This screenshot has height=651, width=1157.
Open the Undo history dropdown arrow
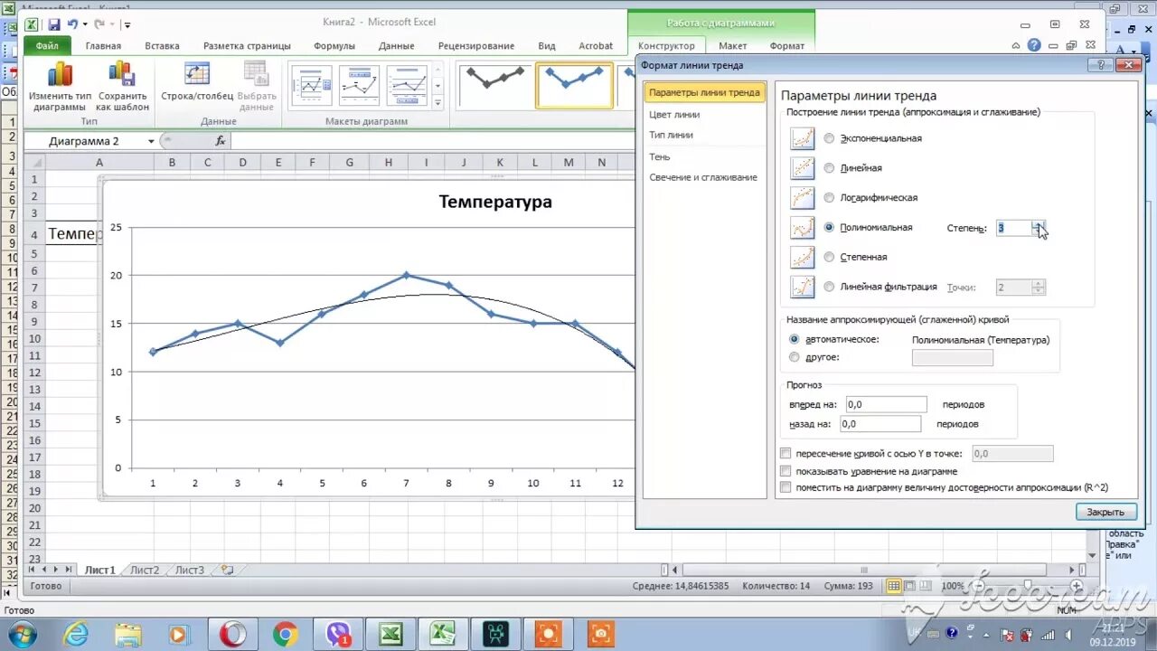(85, 24)
